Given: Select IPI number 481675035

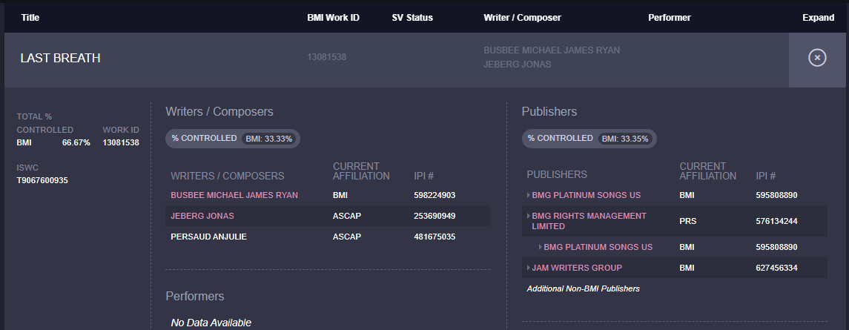Looking at the screenshot, I should point(435,237).
